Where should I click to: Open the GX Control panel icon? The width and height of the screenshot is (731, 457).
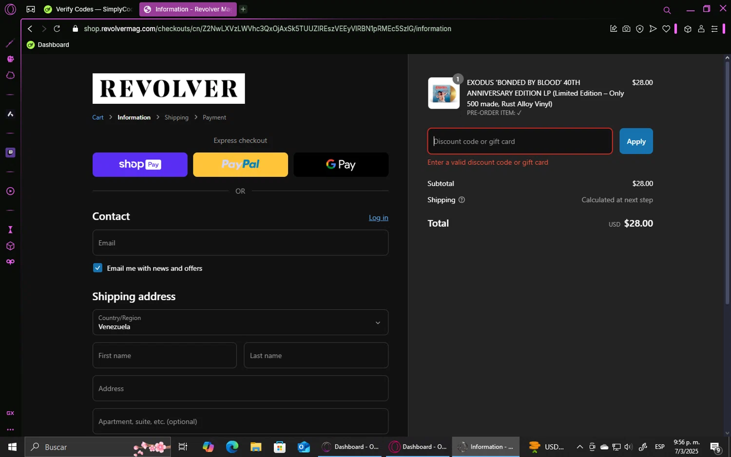pyautogui.click(x=10, y=59)
